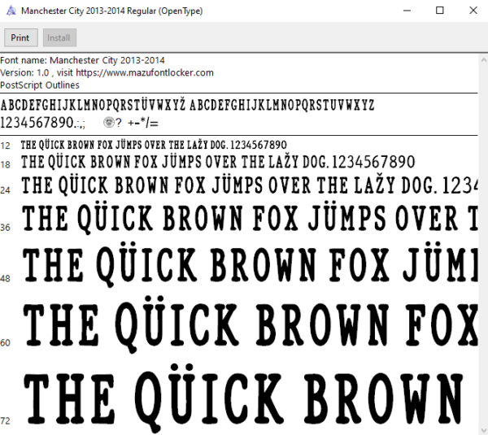Click the uppercase alphabet sample line

tap(187, 105)
